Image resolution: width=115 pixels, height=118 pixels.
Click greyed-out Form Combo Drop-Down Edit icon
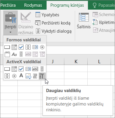tap(42, 54)
